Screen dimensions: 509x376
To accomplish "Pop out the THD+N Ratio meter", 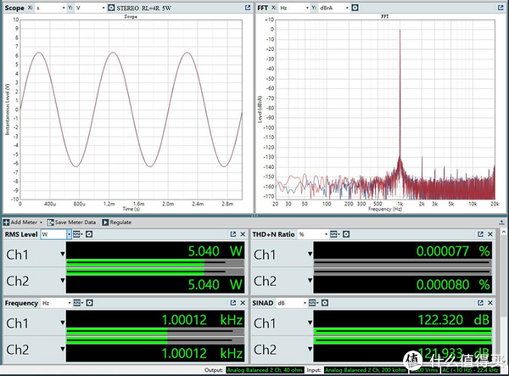I will coord(480,234).
